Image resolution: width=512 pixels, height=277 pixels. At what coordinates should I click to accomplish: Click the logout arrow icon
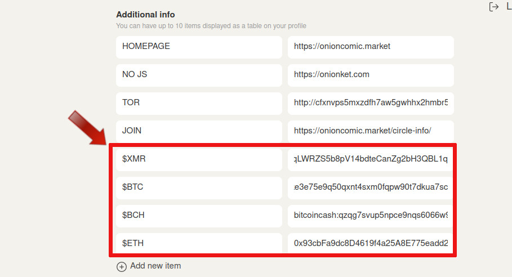(x=494, y=7)
